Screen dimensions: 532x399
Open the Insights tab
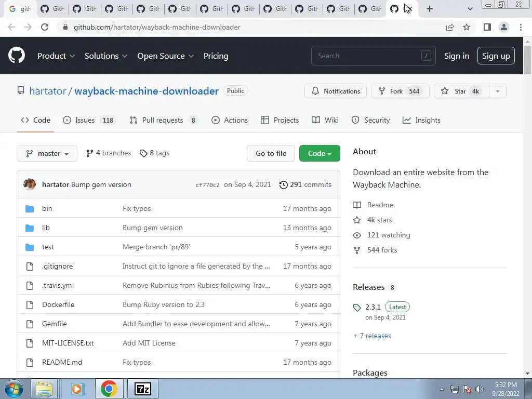tap(421, 120)
